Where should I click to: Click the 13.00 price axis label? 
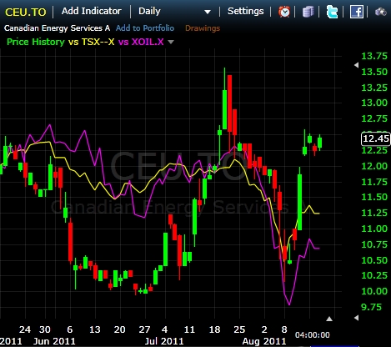(374, 103)
